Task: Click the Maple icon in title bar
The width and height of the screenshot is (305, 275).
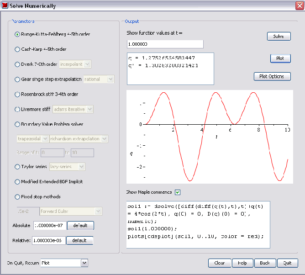Action: pos(5,5)
